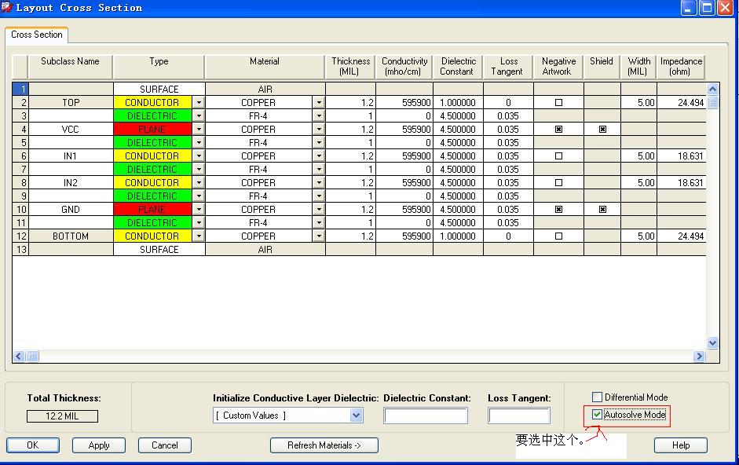Open the Custom Values dielectric dropdown
This screenshot has width=739, height=465.
(356, 416)
